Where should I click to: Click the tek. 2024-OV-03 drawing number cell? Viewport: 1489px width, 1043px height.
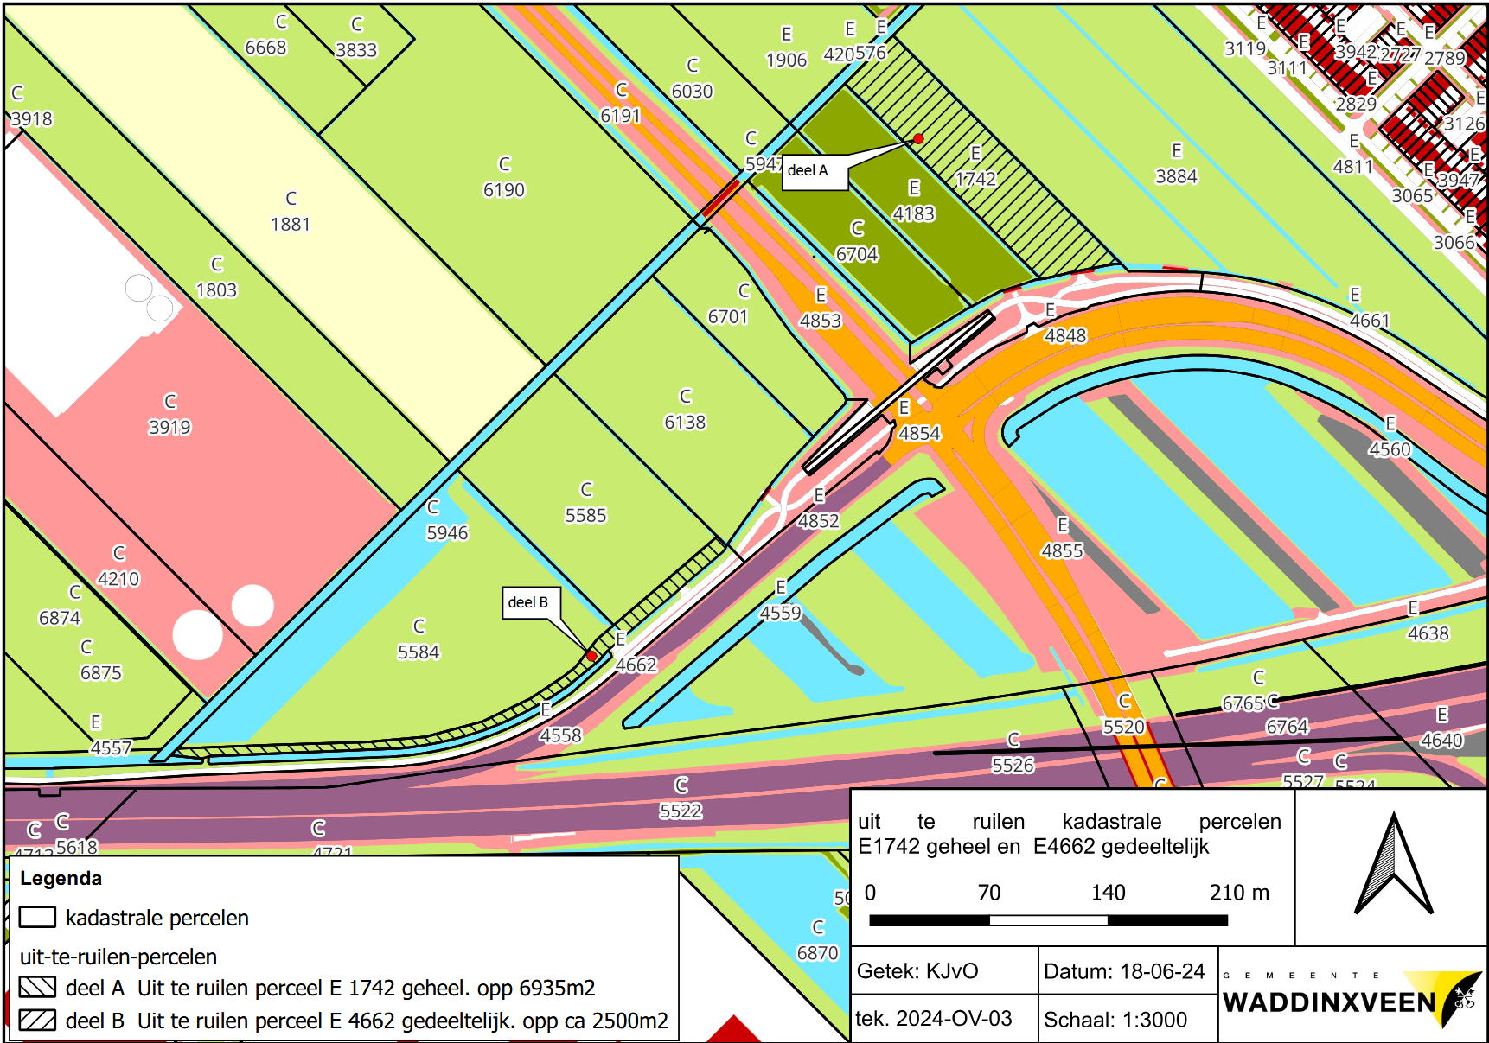934,1019
